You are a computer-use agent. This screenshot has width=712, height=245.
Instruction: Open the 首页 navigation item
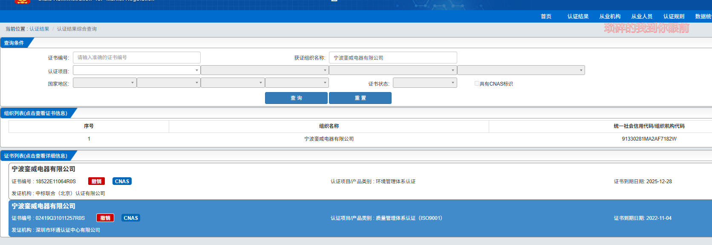(546, 16)
